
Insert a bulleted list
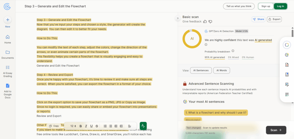(x=111, y=126)
